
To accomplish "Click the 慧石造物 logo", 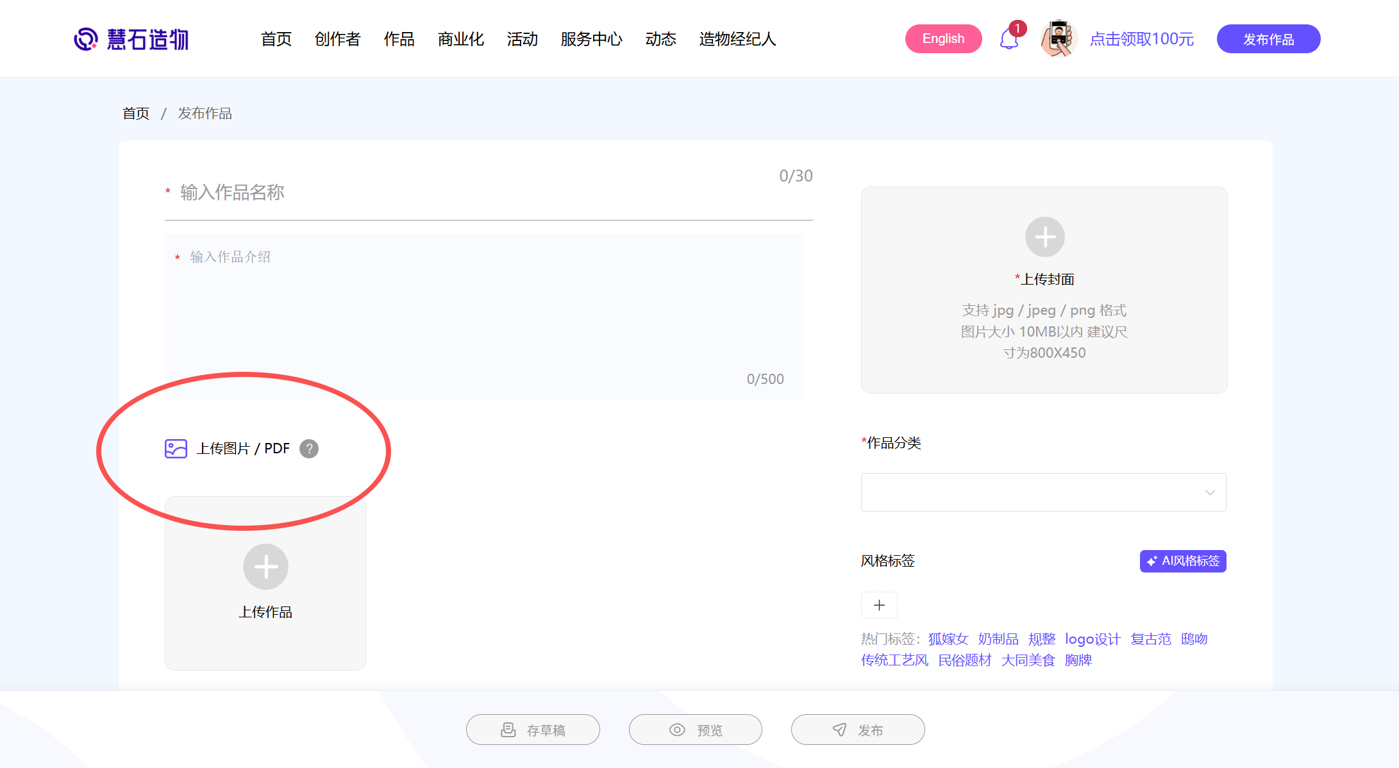I will [x=131, y=39].
